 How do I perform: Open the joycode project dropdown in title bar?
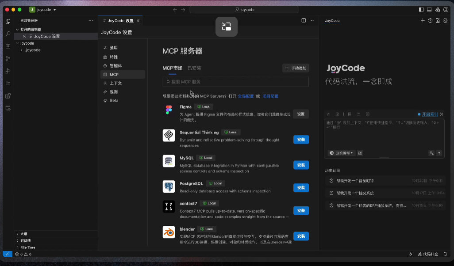coord(43,10)
